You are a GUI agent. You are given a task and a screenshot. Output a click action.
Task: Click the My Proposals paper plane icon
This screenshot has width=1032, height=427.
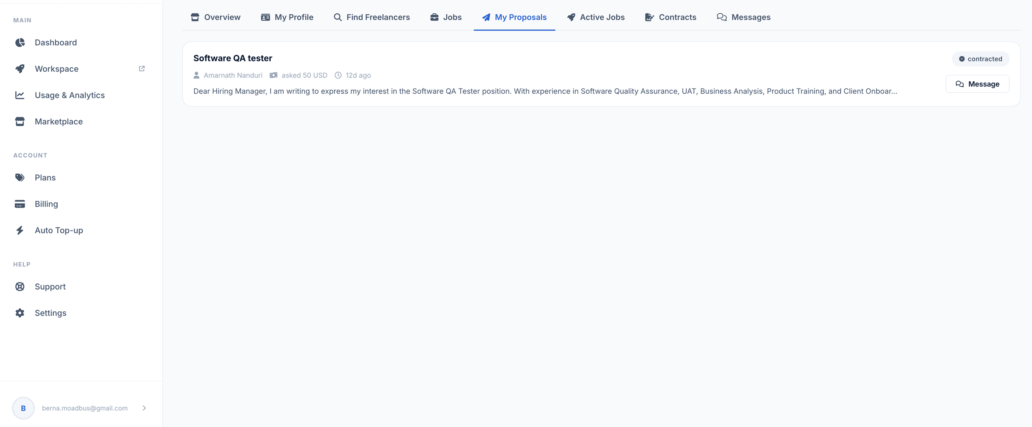[x=486, y=17]
